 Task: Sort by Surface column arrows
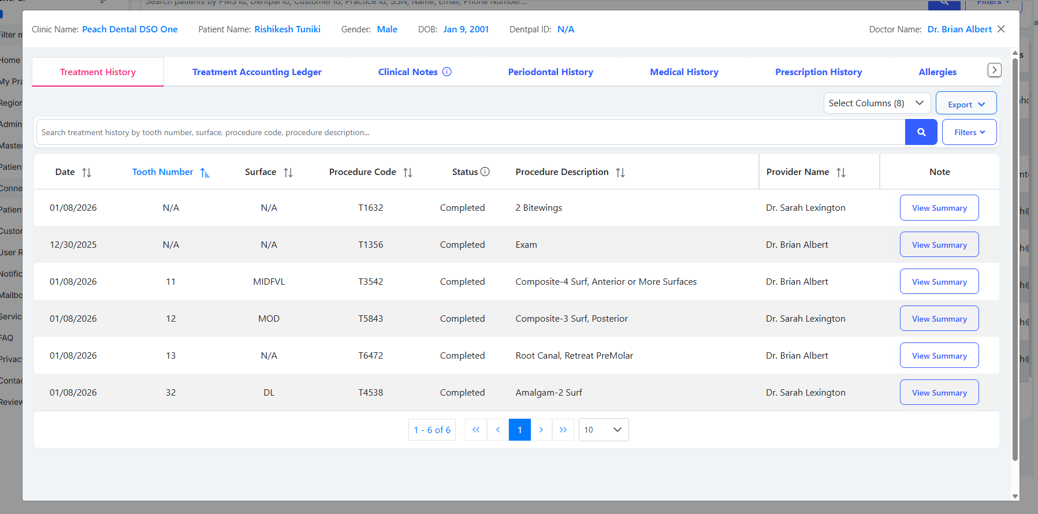pyautogui.click(x=288, y=173)
